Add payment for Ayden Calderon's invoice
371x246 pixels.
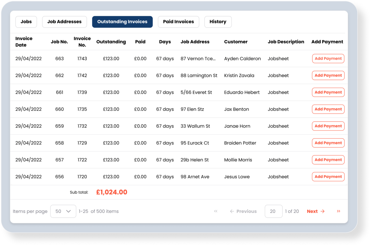click(328, 58)
